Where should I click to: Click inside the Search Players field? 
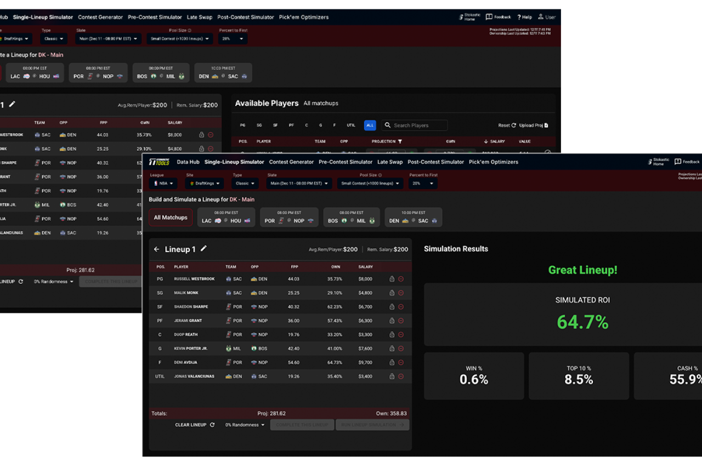(x=417, y=125)
